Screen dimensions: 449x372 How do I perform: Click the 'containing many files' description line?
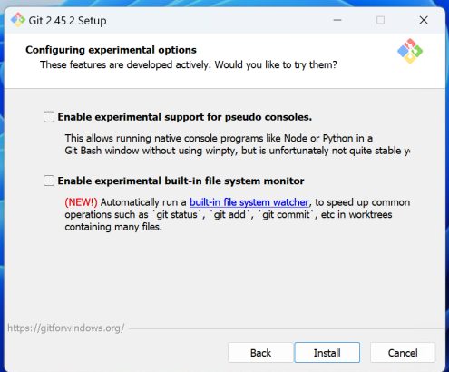click(x=113, y=227)
